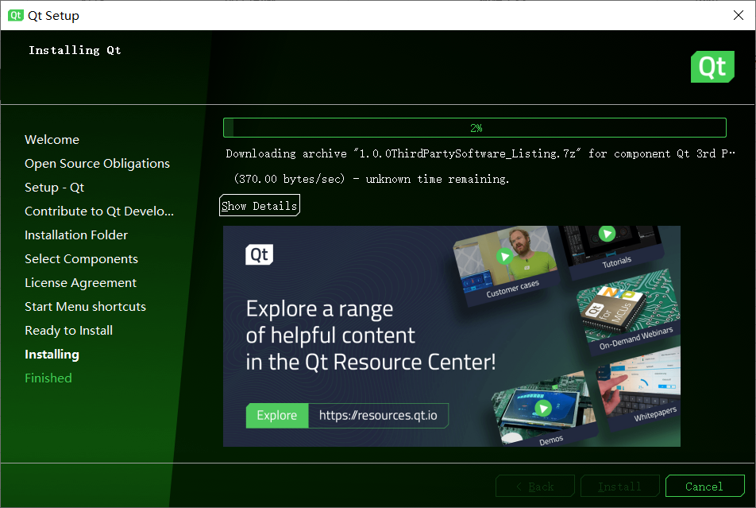Select Contribute to Qt Develo... step
This screenshot has width=756, height=508.
tap(98, 211)
